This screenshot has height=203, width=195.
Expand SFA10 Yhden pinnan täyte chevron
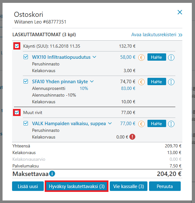tap(92, 81)
